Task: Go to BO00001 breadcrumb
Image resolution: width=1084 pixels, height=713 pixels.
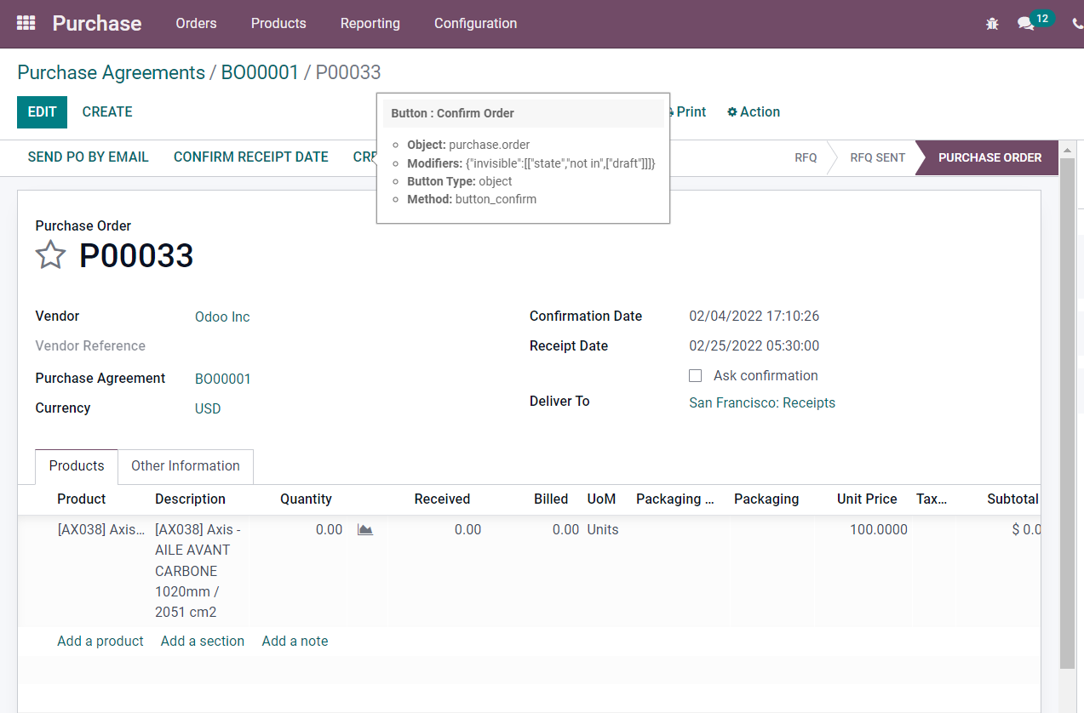Action: 260,72
